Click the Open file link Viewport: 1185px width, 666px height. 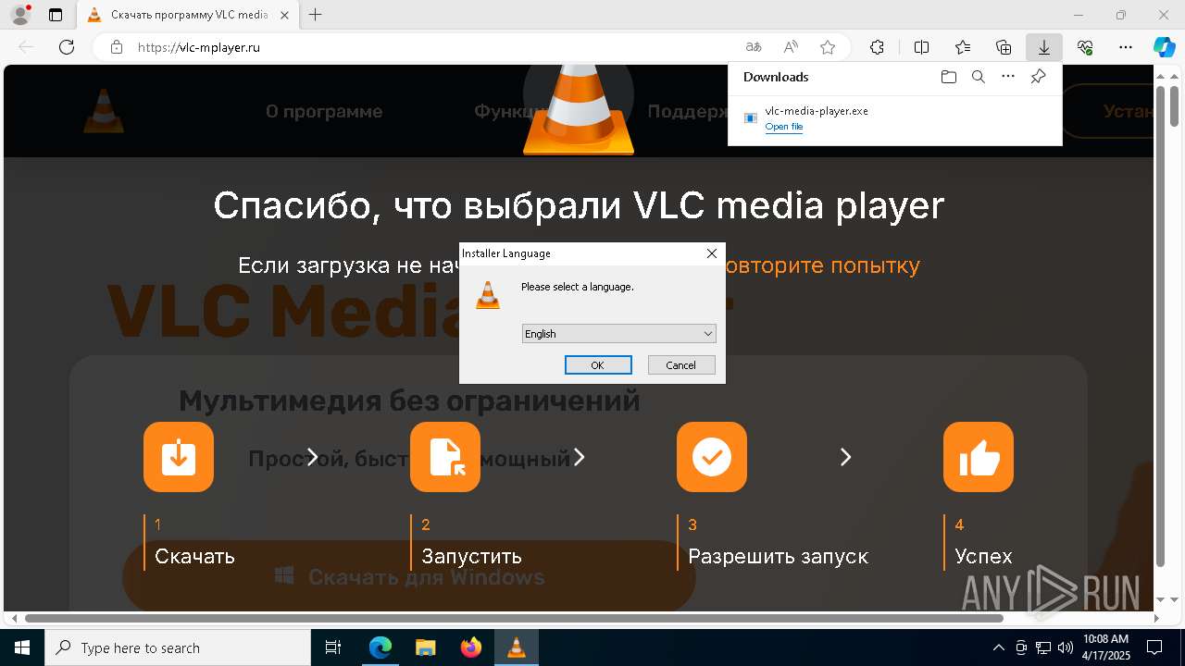[x=784, y=127]
